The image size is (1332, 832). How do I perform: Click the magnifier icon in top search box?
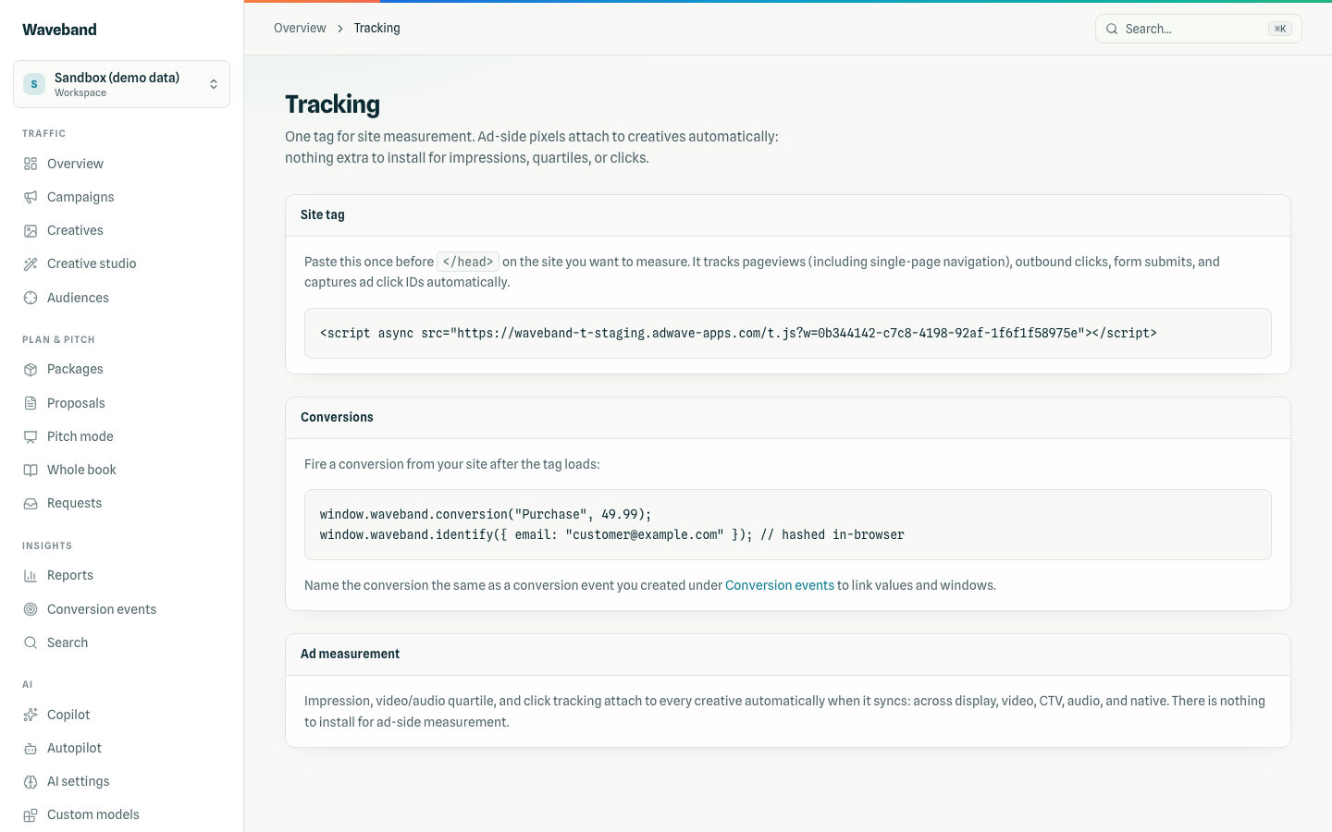click(x=1112, y=29)
